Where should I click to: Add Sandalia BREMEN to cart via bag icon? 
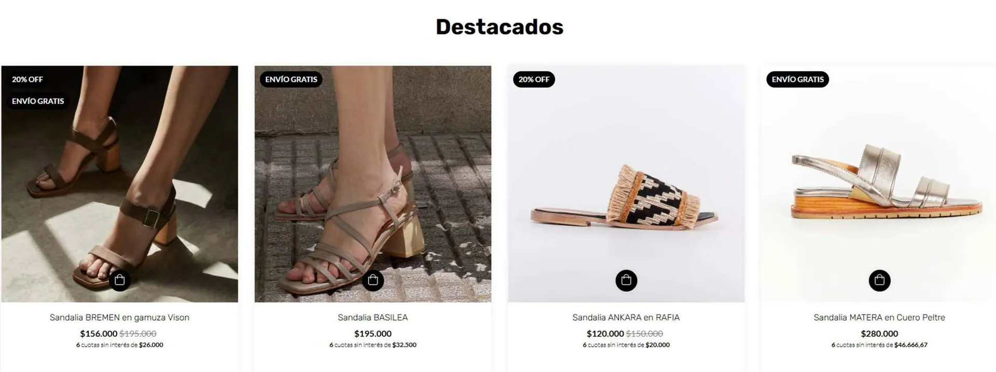click(x=120, y=280)
